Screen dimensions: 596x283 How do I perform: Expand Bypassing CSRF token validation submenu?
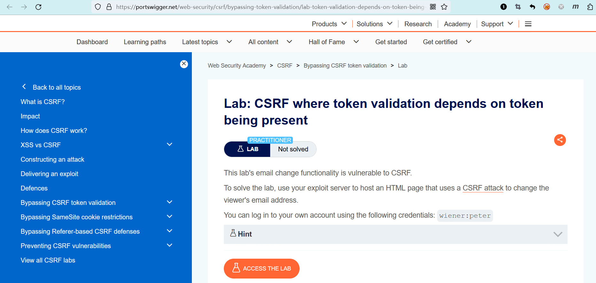click(x=169, y=202)
